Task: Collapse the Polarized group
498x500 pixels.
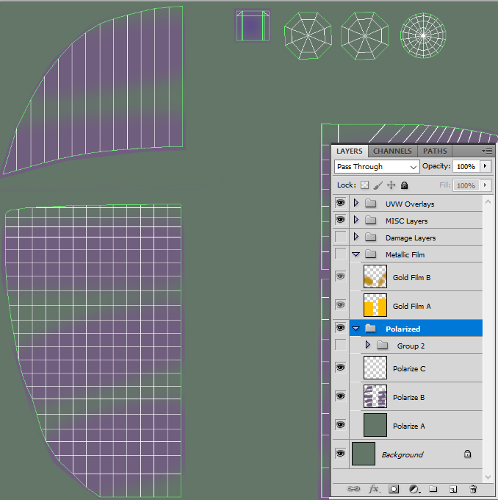Action: click(x=356, y=329)
